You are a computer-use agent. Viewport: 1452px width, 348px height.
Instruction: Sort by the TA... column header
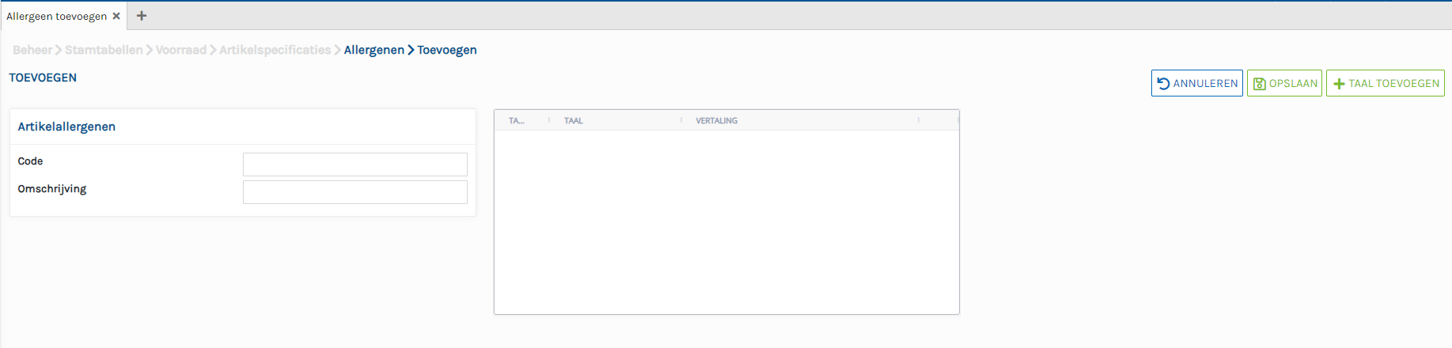[x=517, y=121]
